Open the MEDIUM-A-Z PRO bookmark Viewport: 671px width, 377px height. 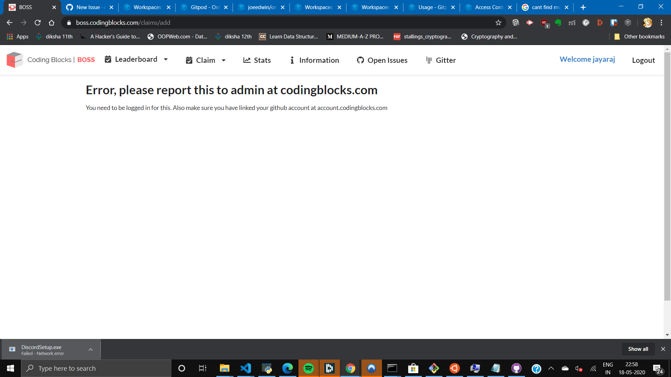[355, 37]
